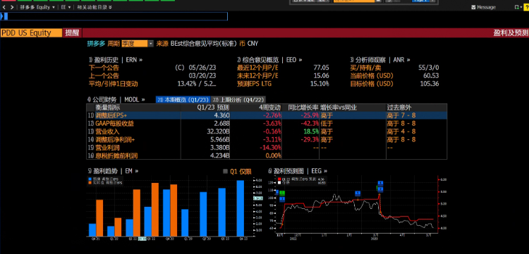
Task: Click the green event marker on EEG chart
Action: point(282,193)
